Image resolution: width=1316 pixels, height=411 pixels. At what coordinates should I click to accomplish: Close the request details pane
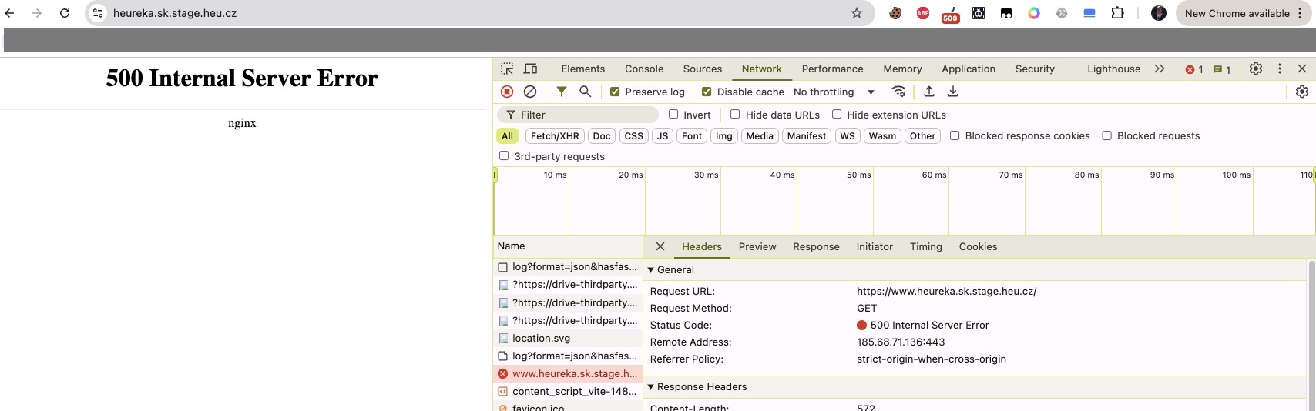(660, 246)
